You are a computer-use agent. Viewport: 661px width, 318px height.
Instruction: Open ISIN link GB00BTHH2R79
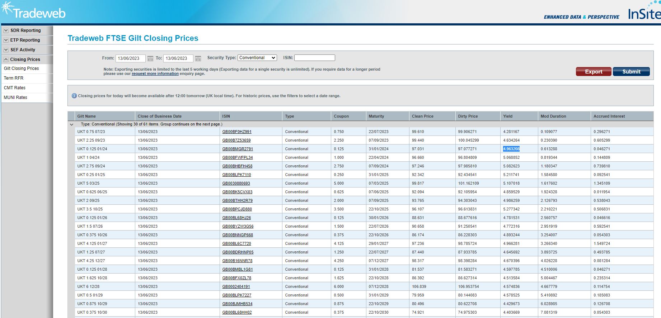click(237, 200)
